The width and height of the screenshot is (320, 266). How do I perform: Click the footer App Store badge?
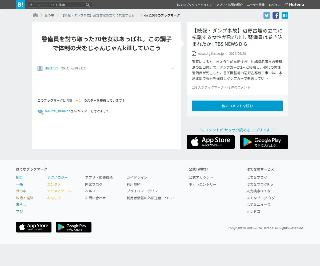point(34,227)
